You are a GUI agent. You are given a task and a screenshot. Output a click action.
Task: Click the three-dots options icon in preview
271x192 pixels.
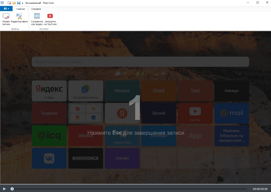coord(247,74)
